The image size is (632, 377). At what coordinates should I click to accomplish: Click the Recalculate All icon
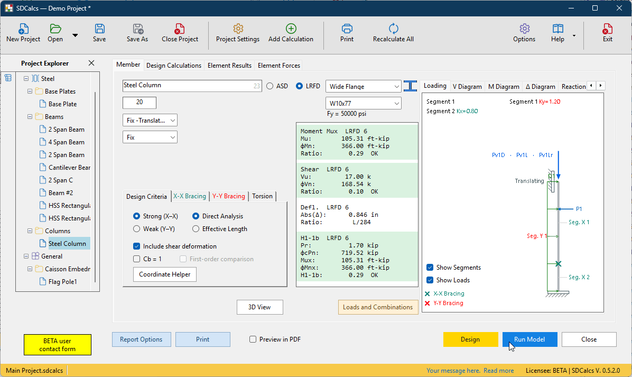[x=393, y=29]
